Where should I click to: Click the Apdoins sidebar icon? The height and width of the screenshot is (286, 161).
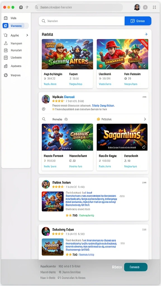pos(6,66)
